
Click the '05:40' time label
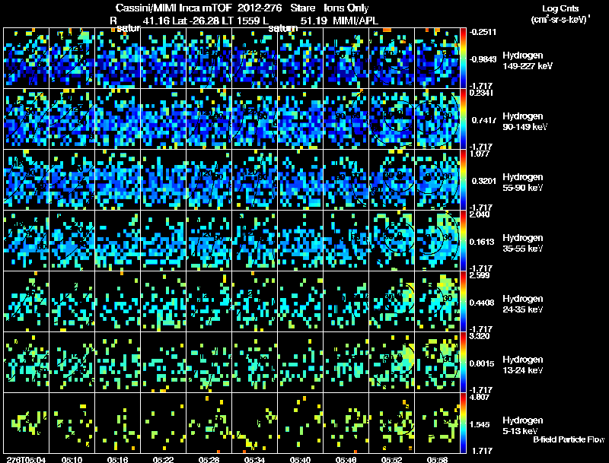[x=300, y=459]
